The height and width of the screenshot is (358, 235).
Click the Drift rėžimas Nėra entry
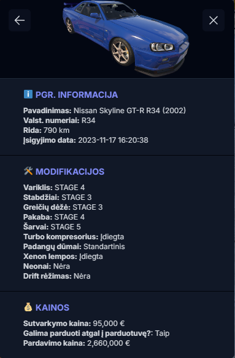[56, 276]
